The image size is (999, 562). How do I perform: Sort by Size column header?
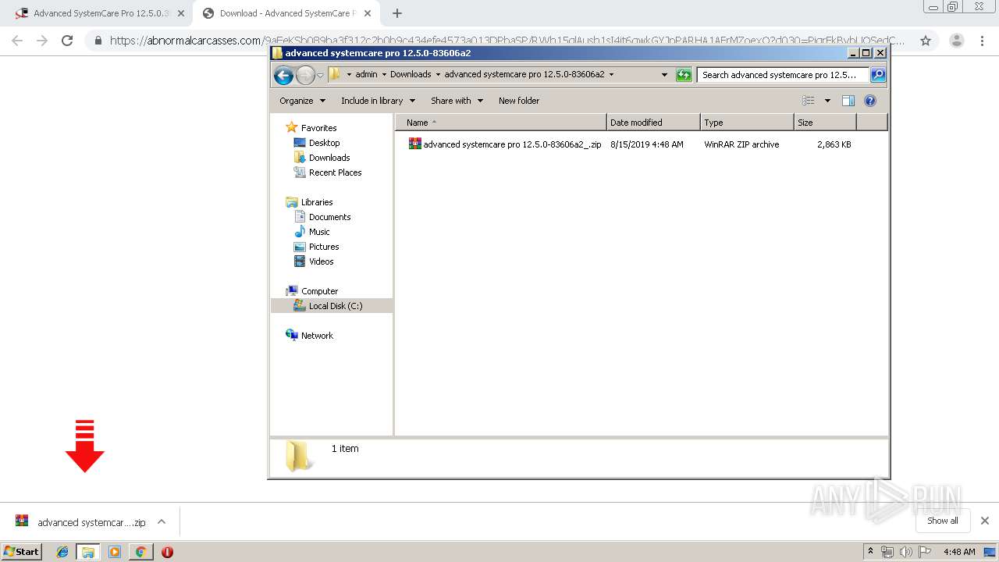(x=825, y=123)
